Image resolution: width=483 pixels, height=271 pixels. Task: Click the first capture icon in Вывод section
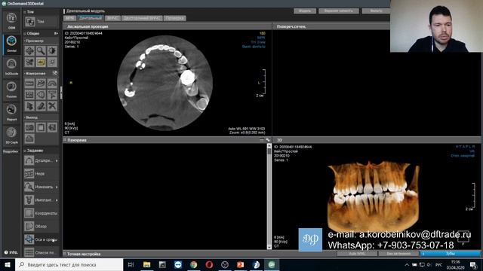click(29, 127)
